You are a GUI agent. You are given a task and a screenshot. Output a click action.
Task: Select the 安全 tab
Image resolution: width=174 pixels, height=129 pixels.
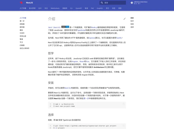[x=46, y=8]
